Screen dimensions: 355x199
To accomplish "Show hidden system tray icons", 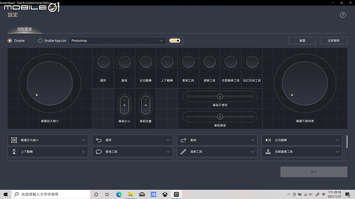I will click(x=289, y=194).
